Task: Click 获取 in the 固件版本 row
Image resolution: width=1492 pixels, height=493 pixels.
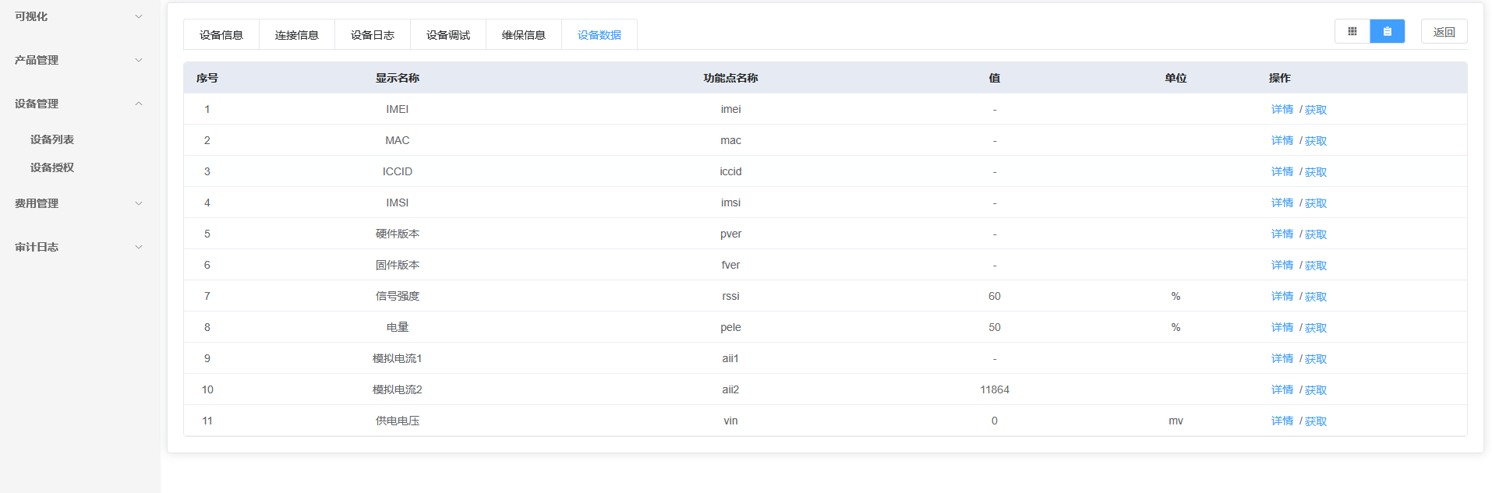Action: [x=1316, y=266]
